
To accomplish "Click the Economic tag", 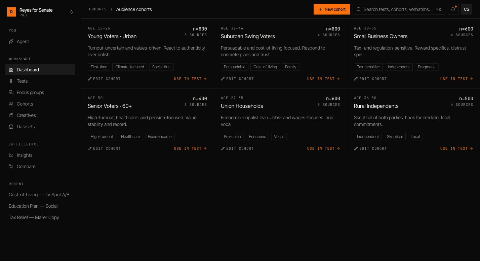I will [x=257, y=137].
